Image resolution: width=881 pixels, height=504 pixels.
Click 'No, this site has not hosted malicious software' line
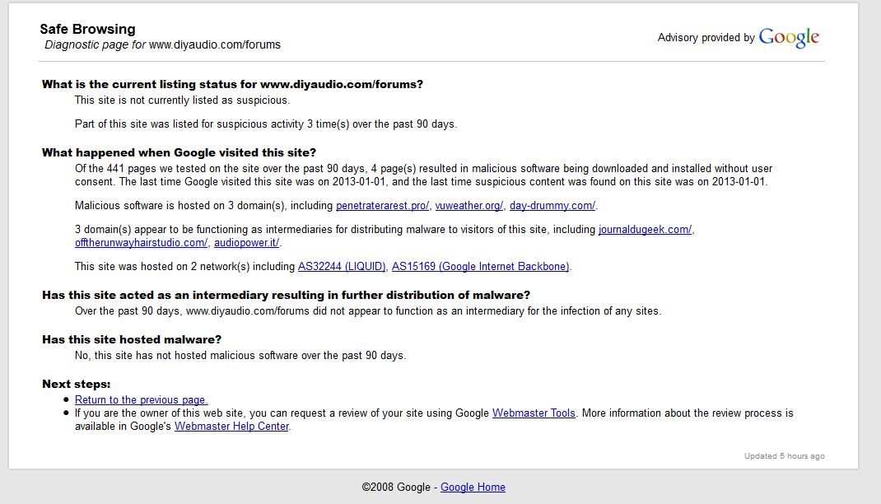(x=240, y=355)
